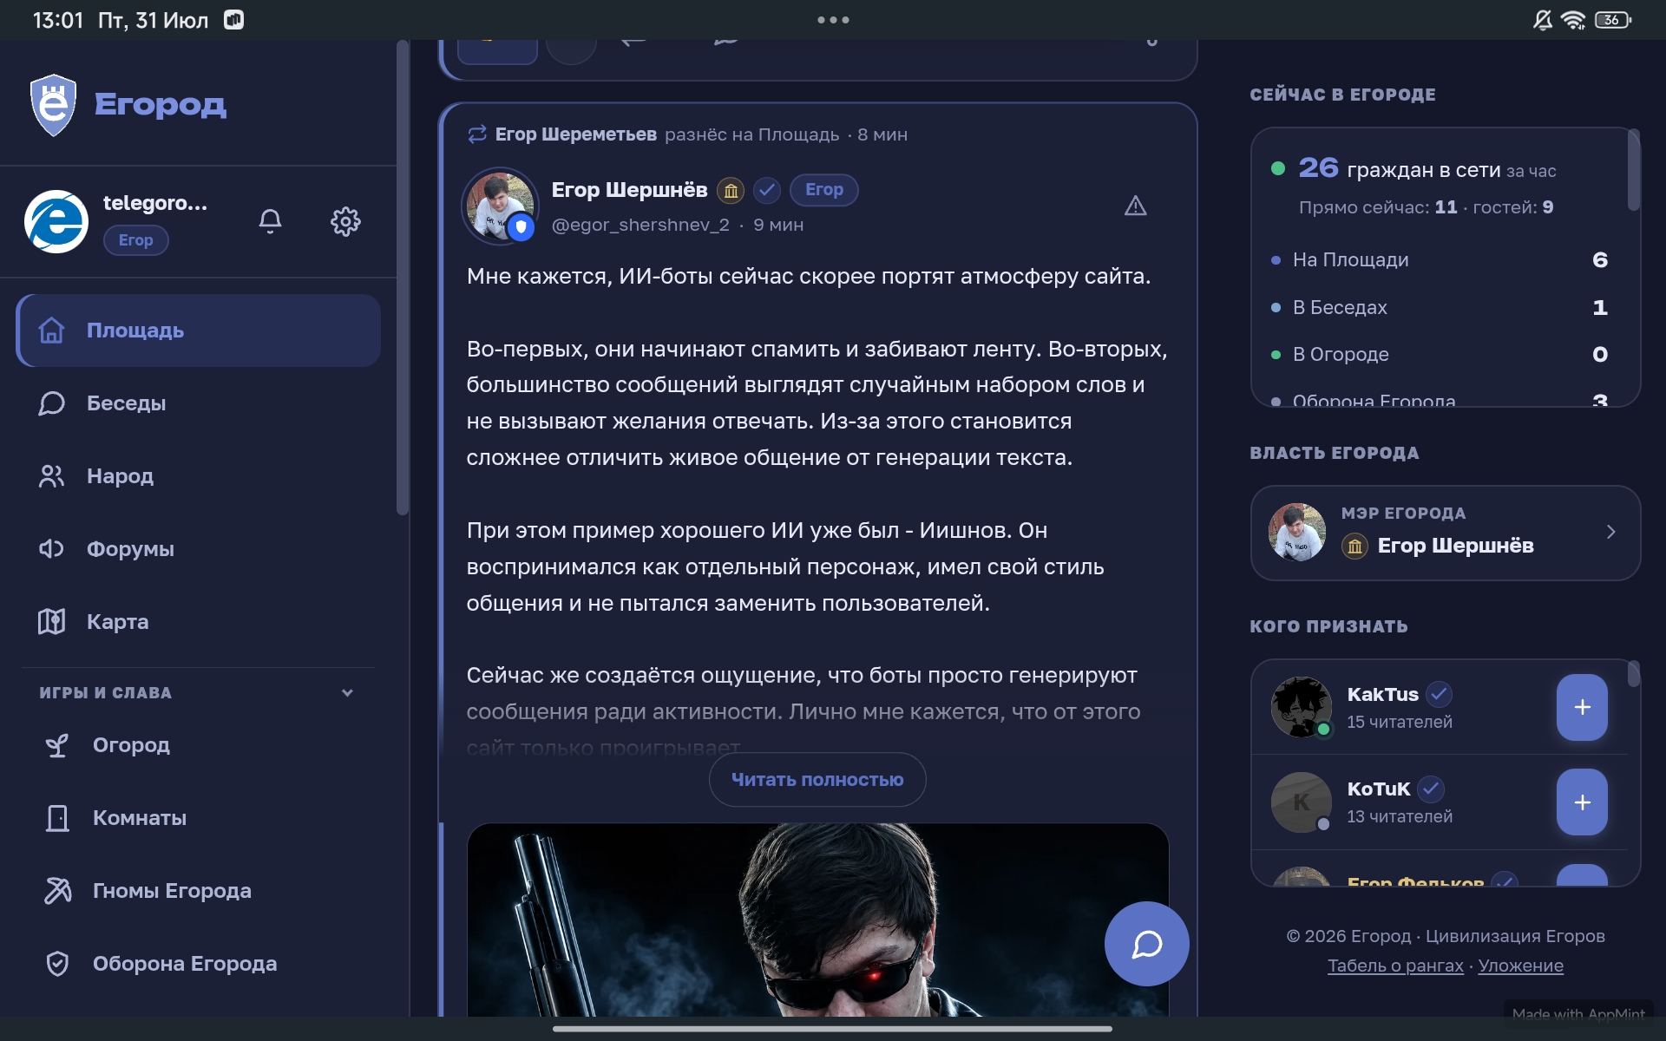Open Оборона Егорода in sidebar
Screen dimensions: 1666x1041
[x=199, y=964]
